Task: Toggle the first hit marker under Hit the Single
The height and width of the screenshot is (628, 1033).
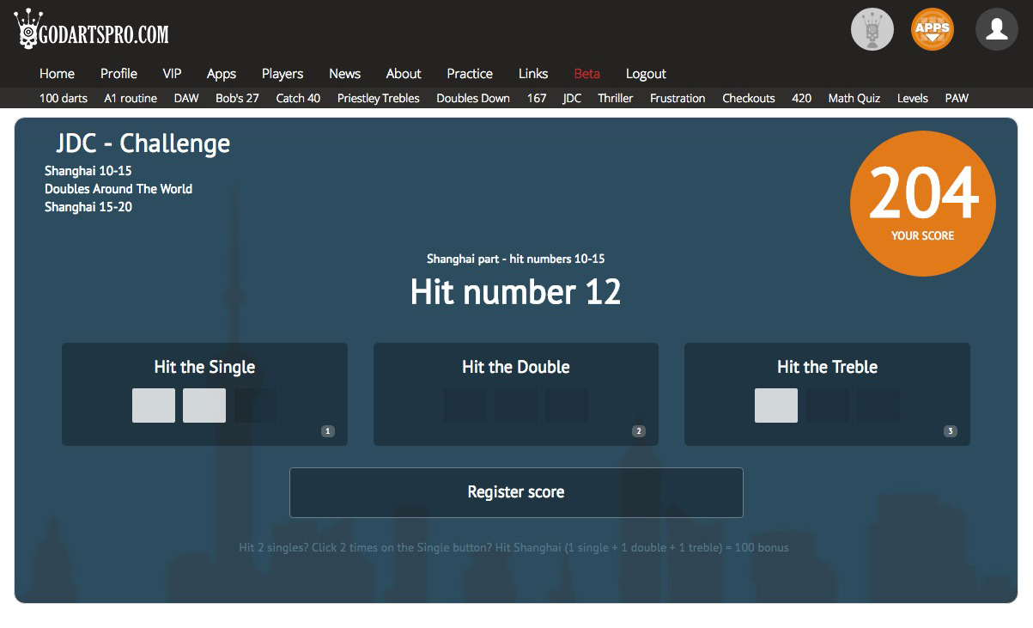Action: click(153, 405)
